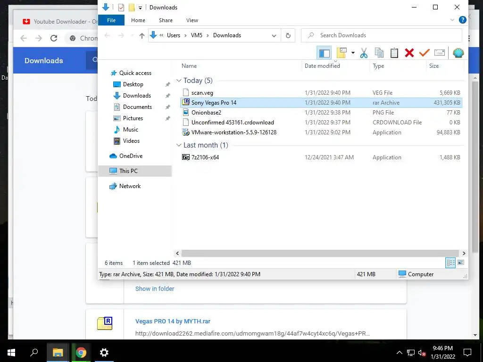
Task: Click the horizontal scrollbar right arrow
Action: point(464,253)
